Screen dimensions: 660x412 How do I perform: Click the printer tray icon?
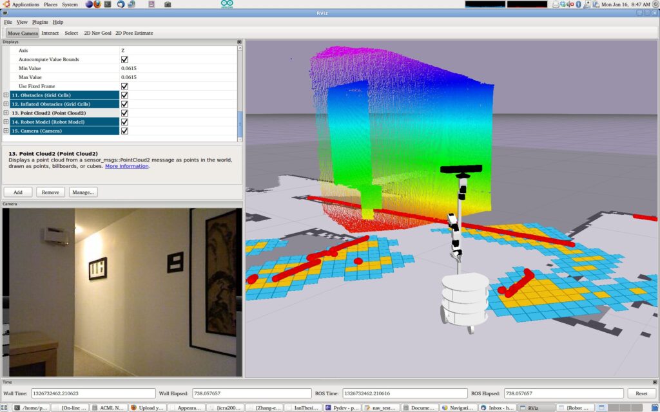(x=556, y=5)
